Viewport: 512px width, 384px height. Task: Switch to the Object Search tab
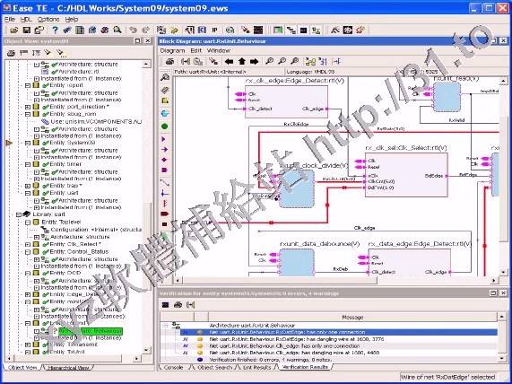pyautogui.click(x=214, y=367)
